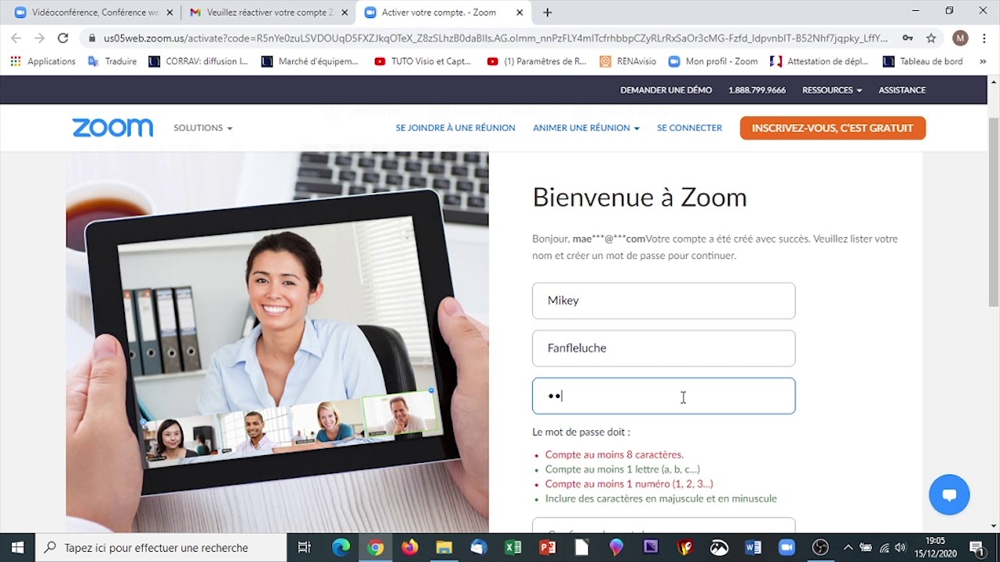Viewport: 1000px width, 562px height.
Task: Click the password key icon in address bar
Action: tap(907, 37)
